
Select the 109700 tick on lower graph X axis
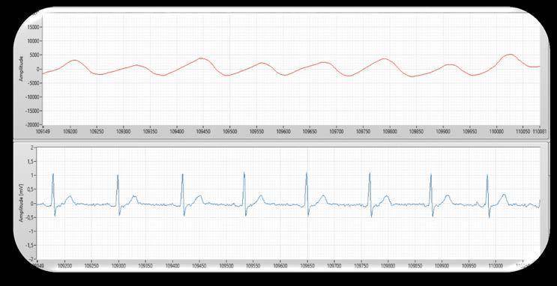click(x=334, y=265)
